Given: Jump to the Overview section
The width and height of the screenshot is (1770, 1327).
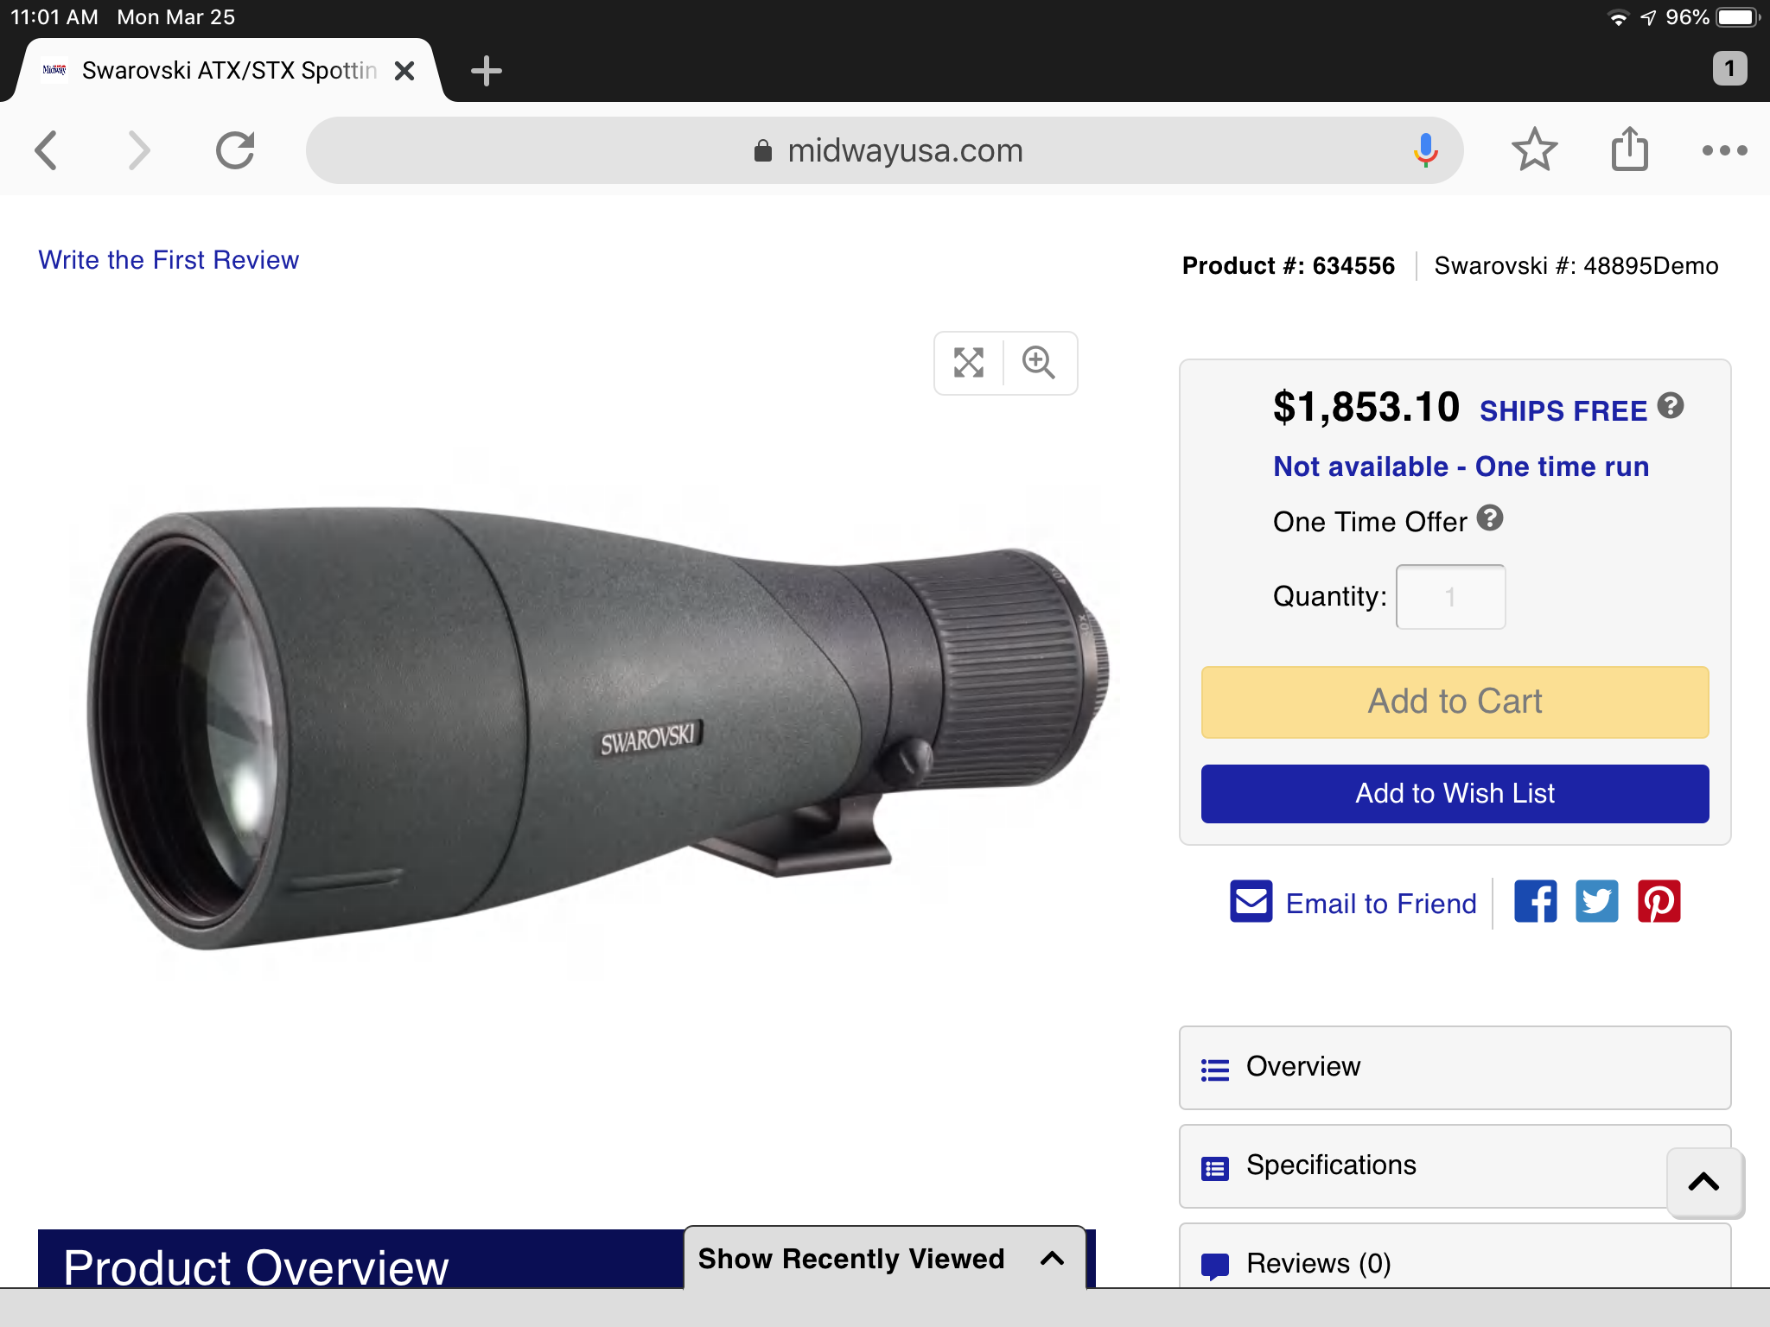Looking at the screenshot, I should [x=1455, y=1068].
